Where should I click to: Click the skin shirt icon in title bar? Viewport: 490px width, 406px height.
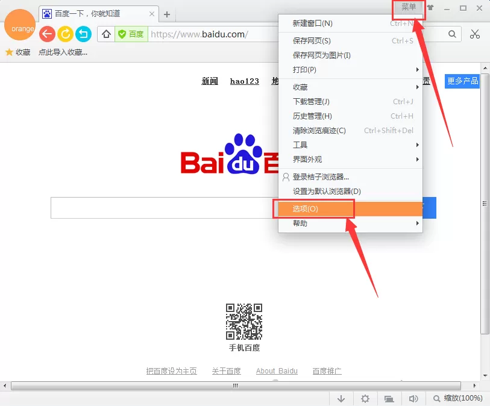430,7
